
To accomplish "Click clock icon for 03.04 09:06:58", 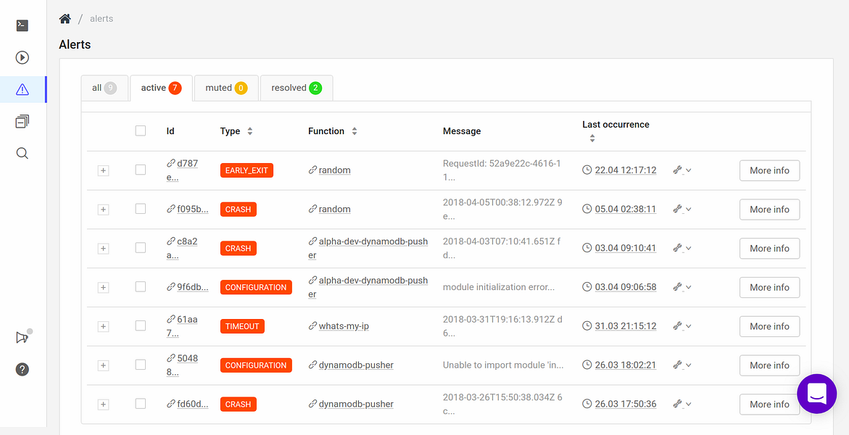I will pos(587,287).
